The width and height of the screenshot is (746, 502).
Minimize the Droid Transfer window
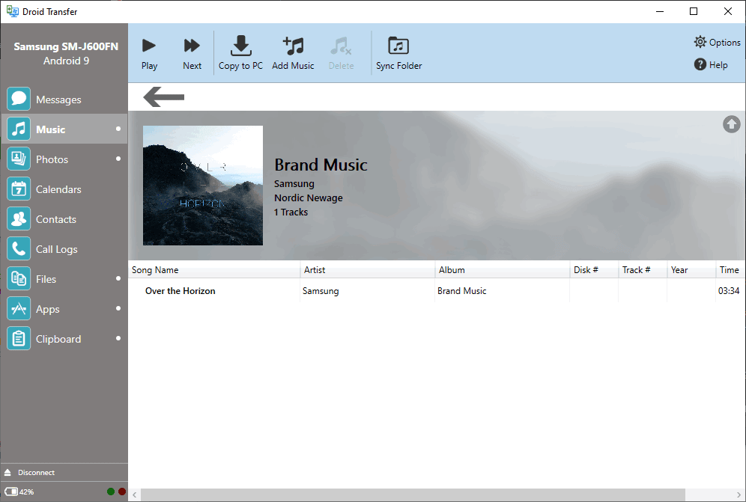[660, 11]
